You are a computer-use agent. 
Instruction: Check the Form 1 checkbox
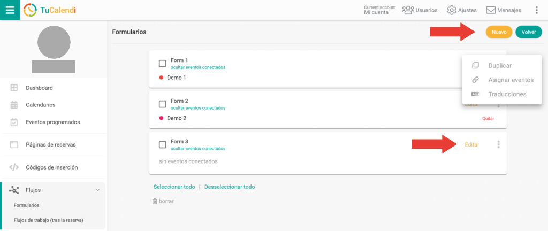pyautogui.click(x=163, y=64)
